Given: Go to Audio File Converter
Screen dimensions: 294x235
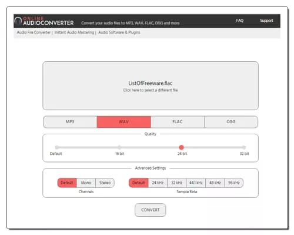Looking at the screenshot, I should 34,32.
